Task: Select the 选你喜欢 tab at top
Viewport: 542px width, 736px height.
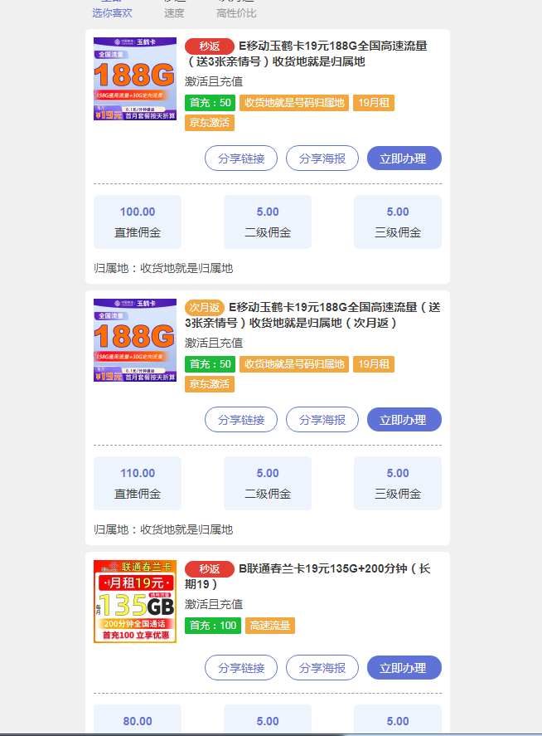Action: pyautogui.click(x=112, y=12)
